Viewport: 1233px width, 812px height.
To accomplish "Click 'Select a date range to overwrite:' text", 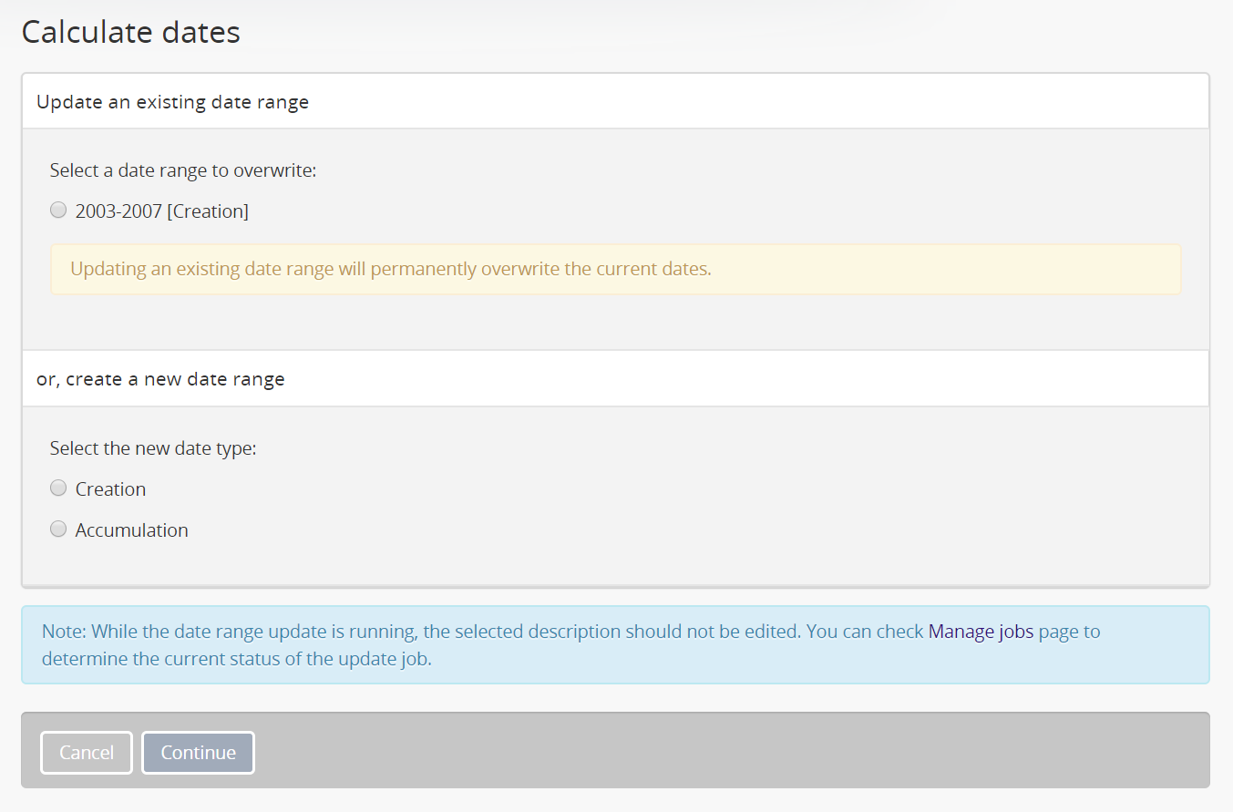I will point(182,170).
